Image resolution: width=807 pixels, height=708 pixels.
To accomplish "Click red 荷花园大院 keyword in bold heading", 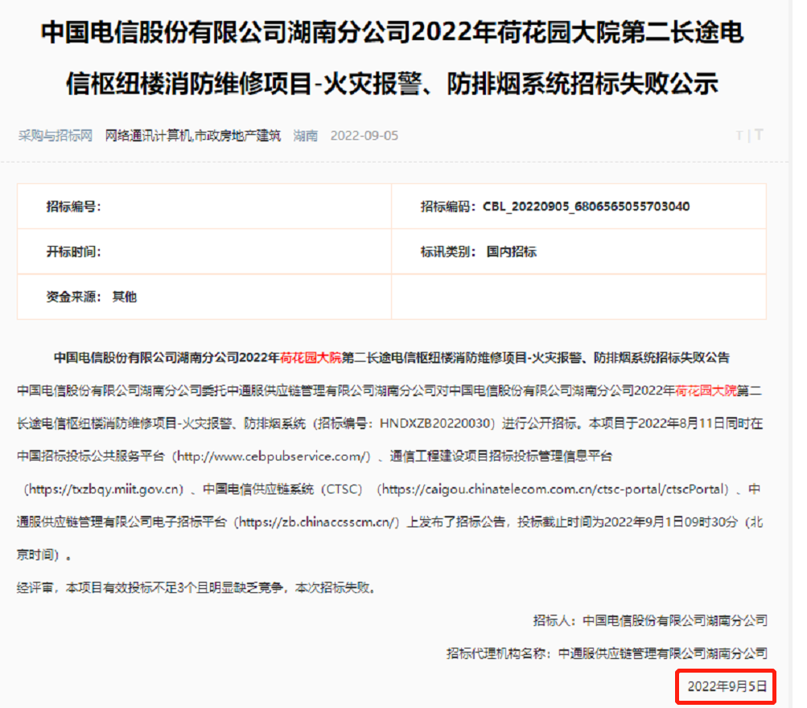I will pos(311,358).
